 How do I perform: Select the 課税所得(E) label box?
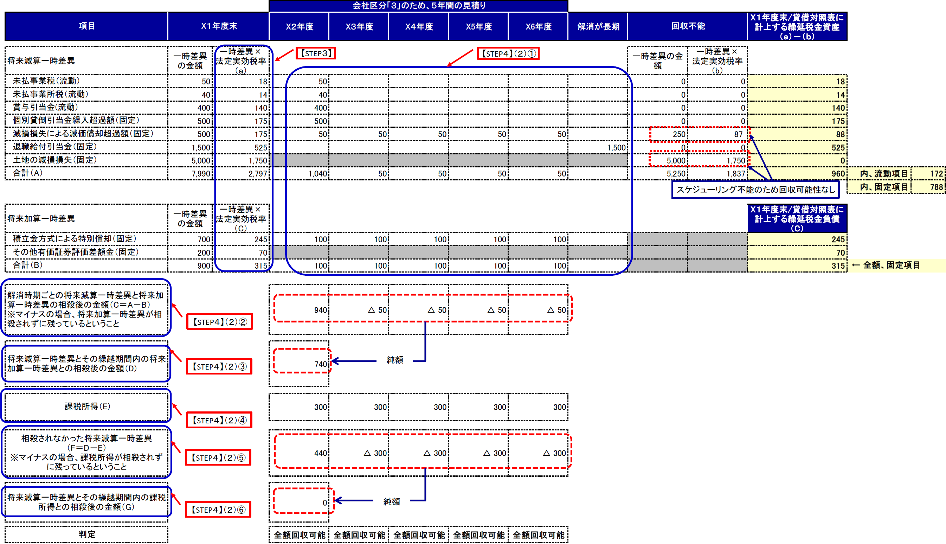[x=86, y=406]
